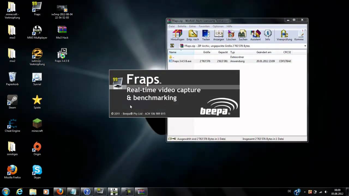Viewport: 349px width, 196px height.
Task: Select the Spiele star icon
Action: tap(37, 102)
